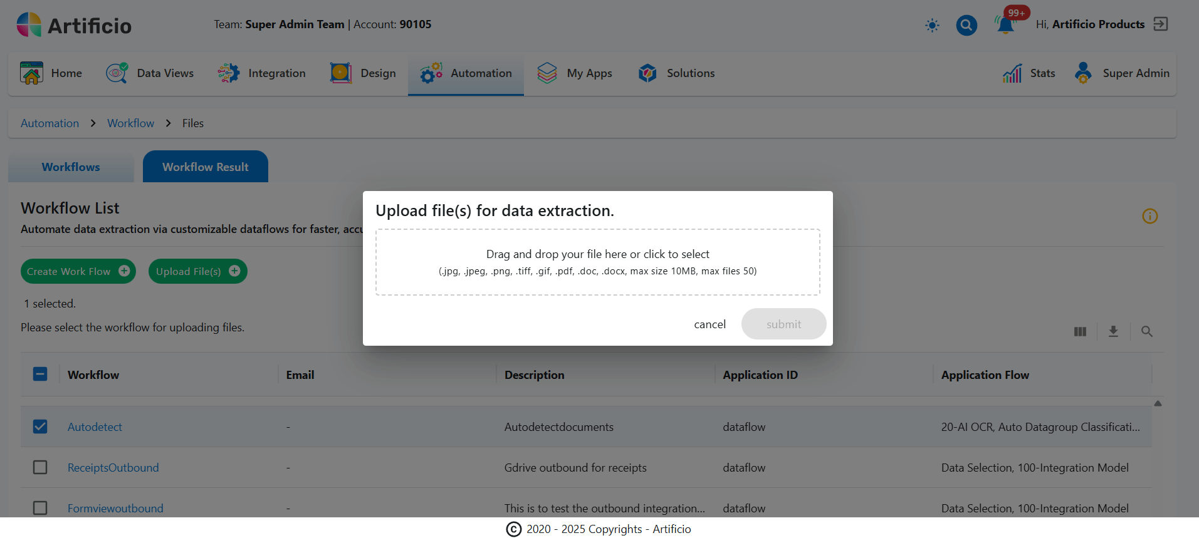1199x538 pixels.
Task: Open the Super Admin menu
Action: (x=1121, y=73)
